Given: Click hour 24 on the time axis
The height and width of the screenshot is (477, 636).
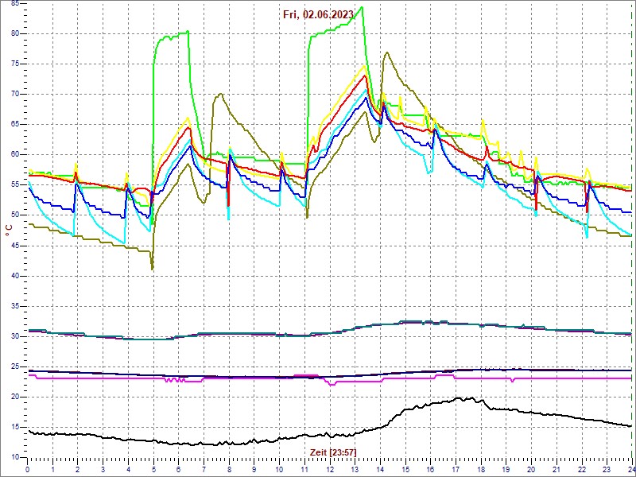Looking at the screenshot, I should tap(631, 468).
